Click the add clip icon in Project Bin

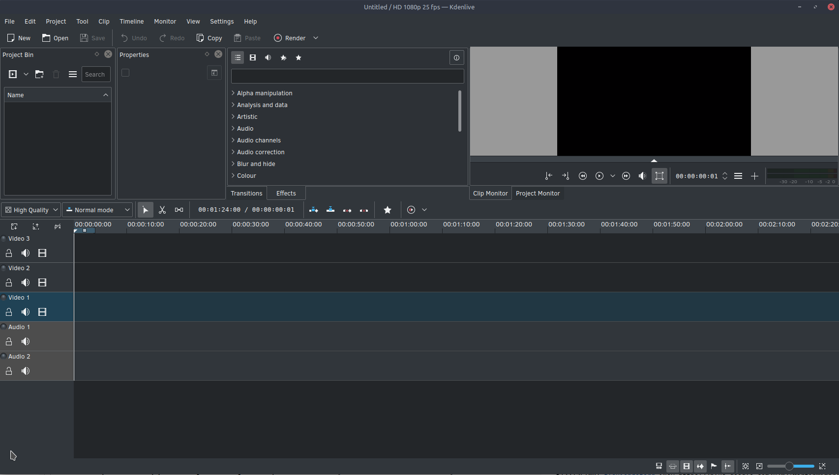click(13, 74)
